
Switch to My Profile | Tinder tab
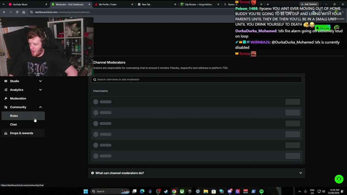click(x=114, y=4)
